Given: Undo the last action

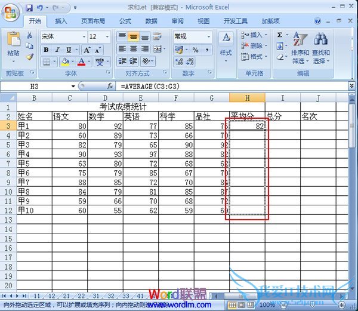Looking at the screenshot, I should [x=40, y=8].
